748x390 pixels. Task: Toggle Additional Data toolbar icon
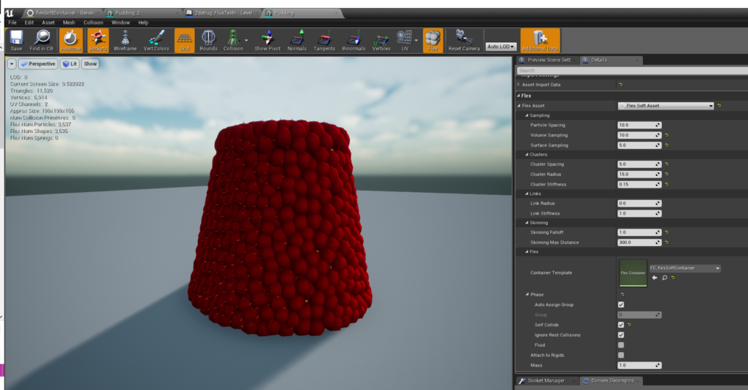coord(540,40)
